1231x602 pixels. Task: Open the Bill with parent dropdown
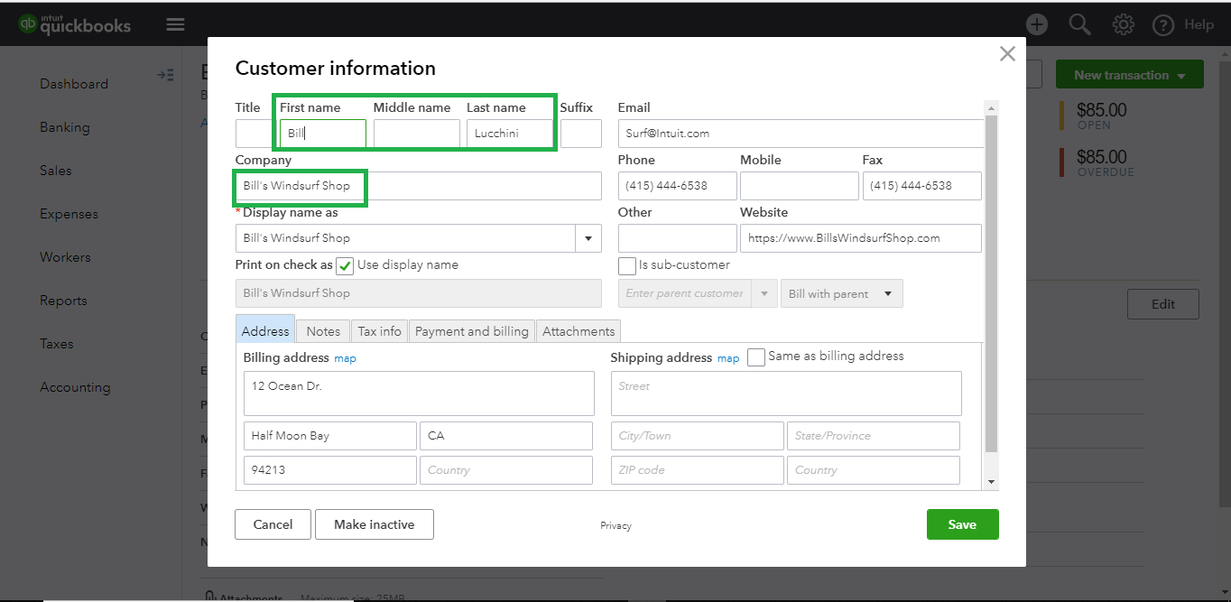pyautogui.click(x=841, y=293)
